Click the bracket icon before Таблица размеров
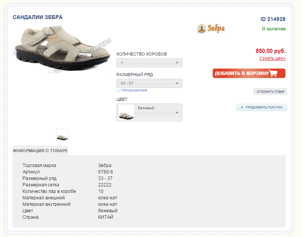Viewport: 302px width, 237px height. [x=118, y=91]
